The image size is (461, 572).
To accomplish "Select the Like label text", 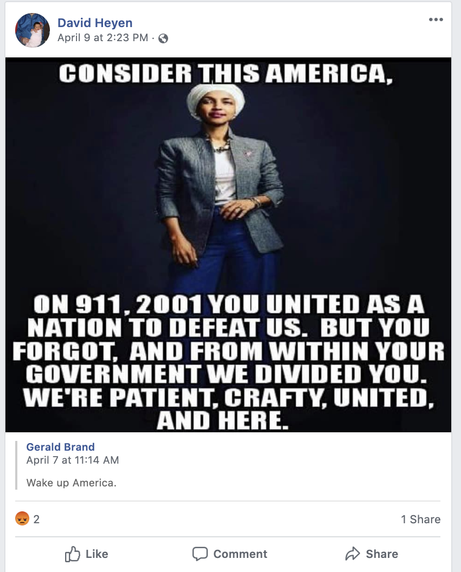I will point(97,554).
